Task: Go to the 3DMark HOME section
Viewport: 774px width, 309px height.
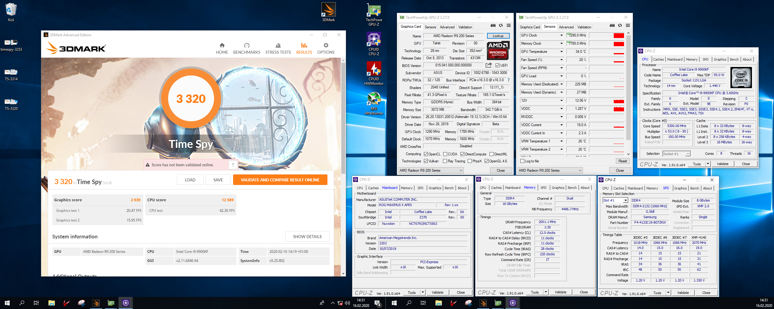Action: (222, 49)
